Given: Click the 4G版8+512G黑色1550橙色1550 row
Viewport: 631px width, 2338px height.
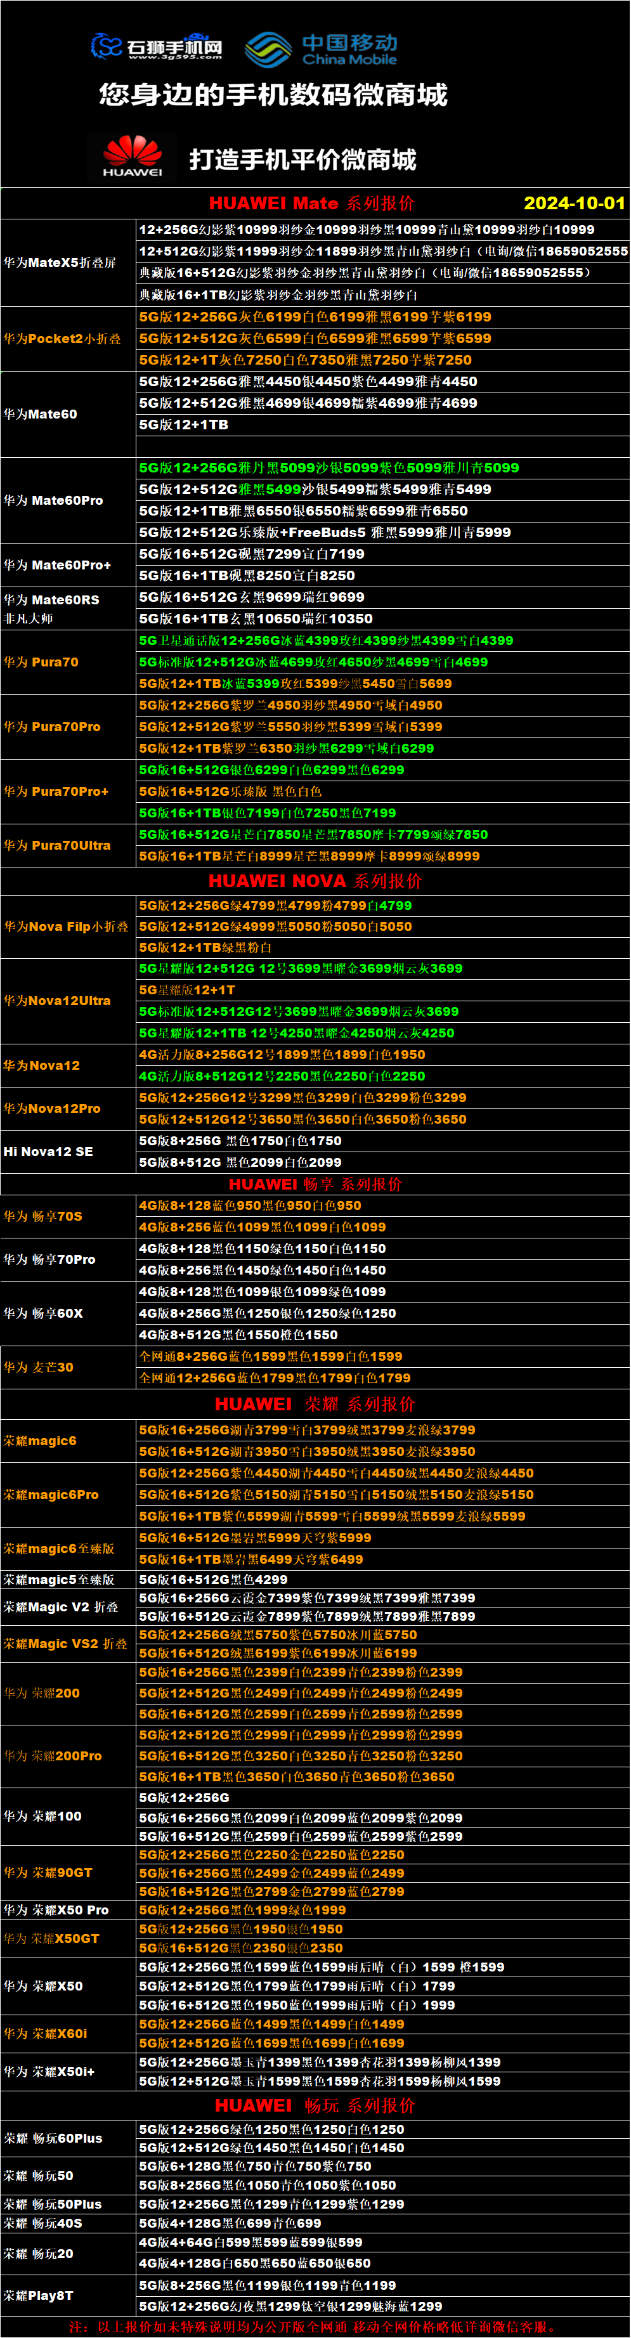Looking at the screenshot, I should click(x=382, y=1335).
